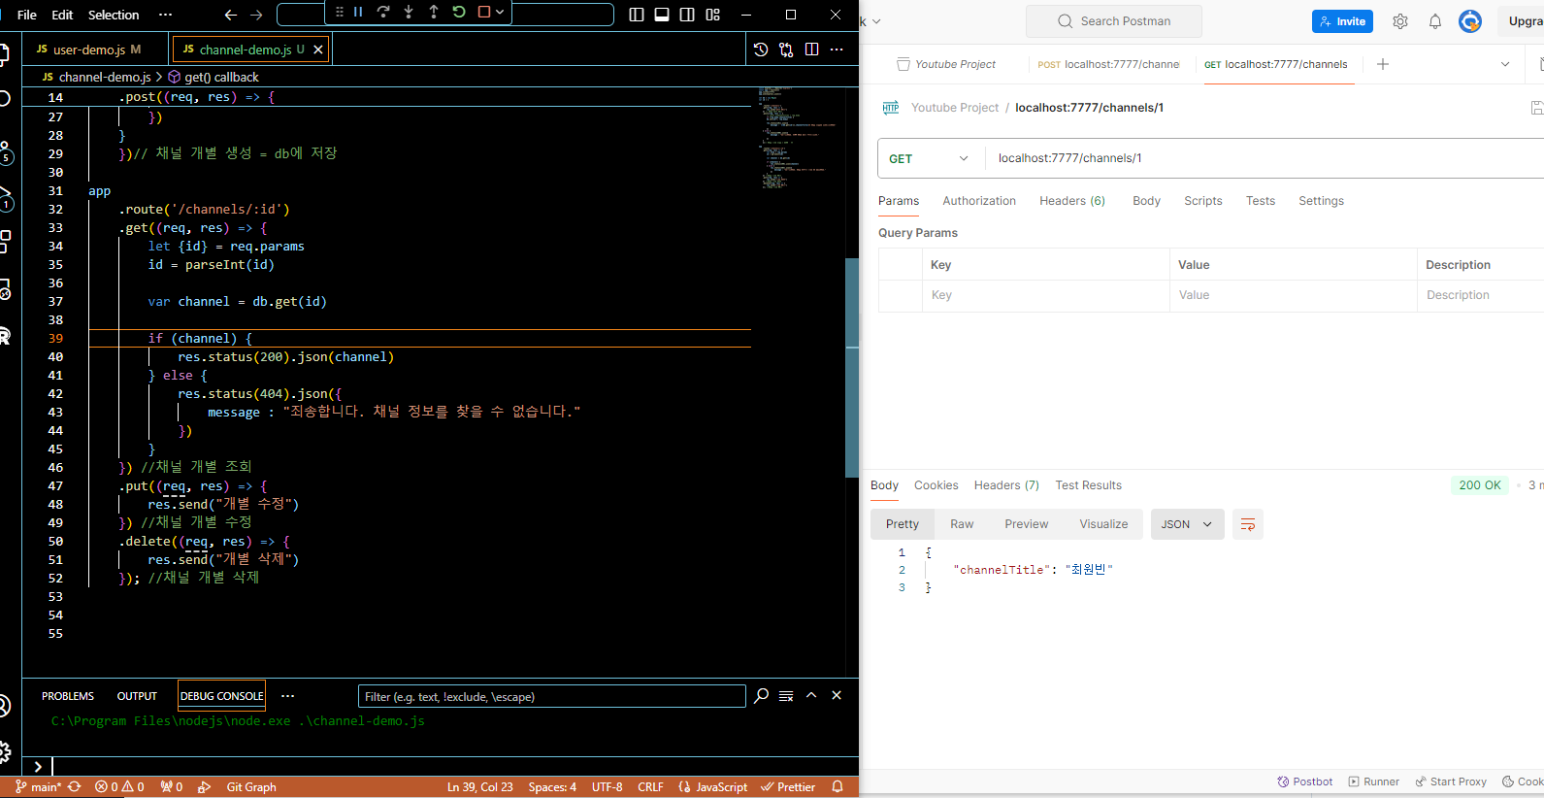Click the Prettier status bar item

(x=788, y=787)
